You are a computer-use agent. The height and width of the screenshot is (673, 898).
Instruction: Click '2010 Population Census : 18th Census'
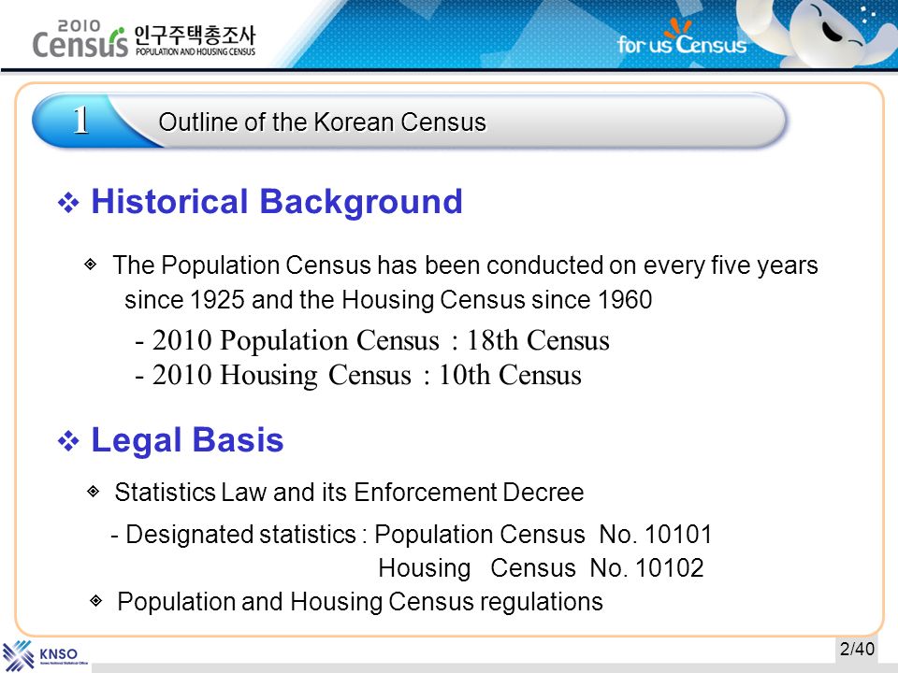pos(372,340)
